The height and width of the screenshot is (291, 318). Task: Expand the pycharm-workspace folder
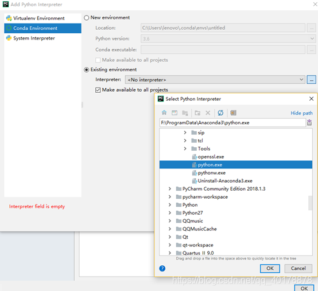170,196
